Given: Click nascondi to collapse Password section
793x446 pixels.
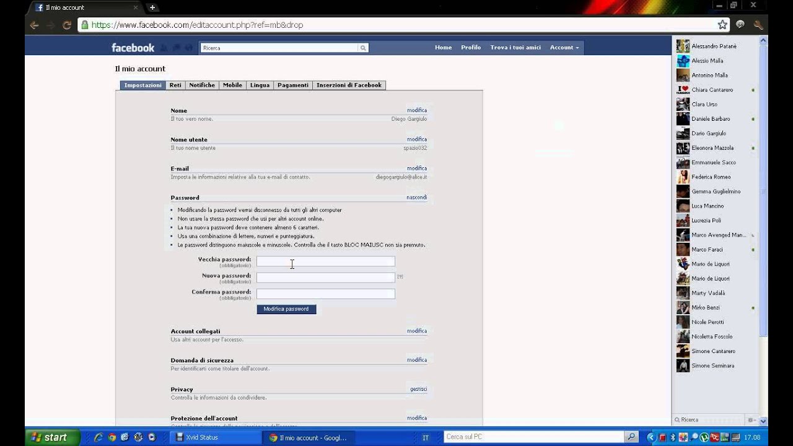Looking at the screenshot, I should pos(416,198).
